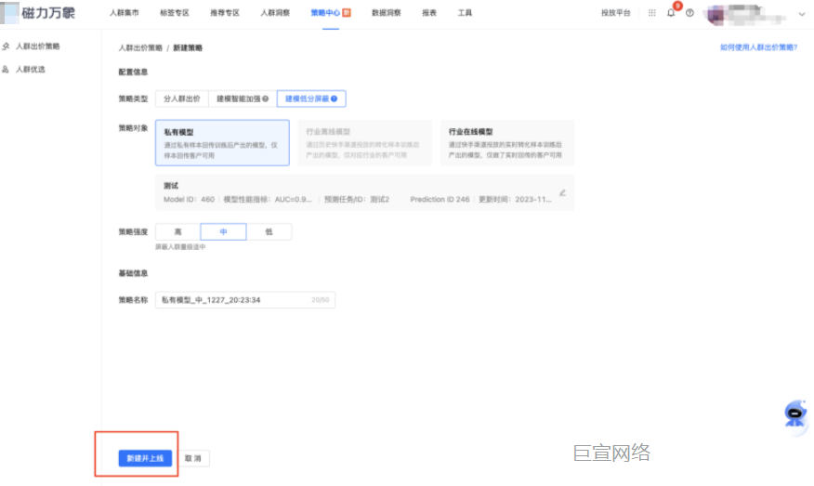Click the 人群出价策略 breadcrumb link
Viewport: 814px width, 486px height.
pos(140,47)
